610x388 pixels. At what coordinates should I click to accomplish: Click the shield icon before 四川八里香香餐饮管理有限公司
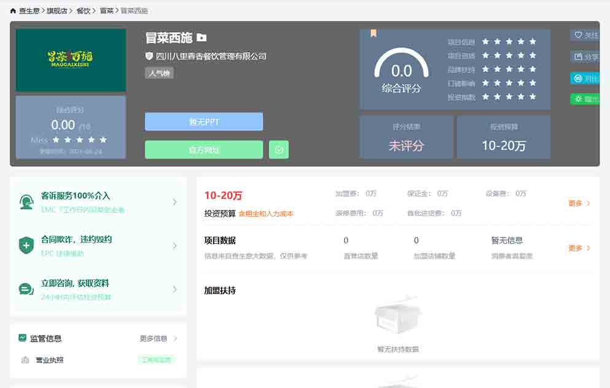point(149,56)
